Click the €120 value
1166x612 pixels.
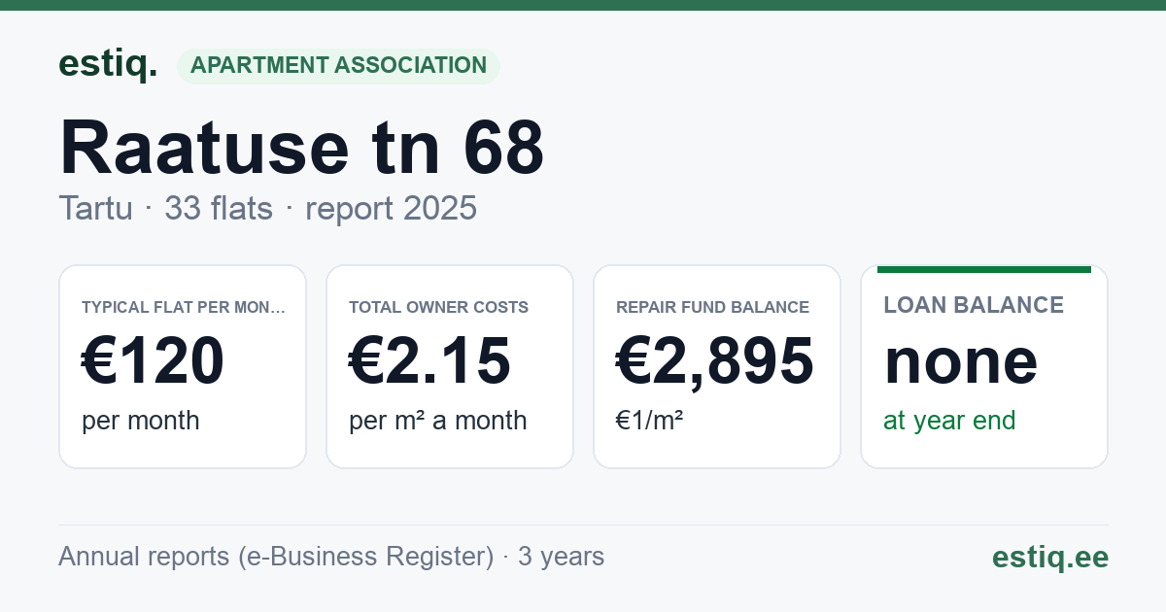(x=153, y=361)
